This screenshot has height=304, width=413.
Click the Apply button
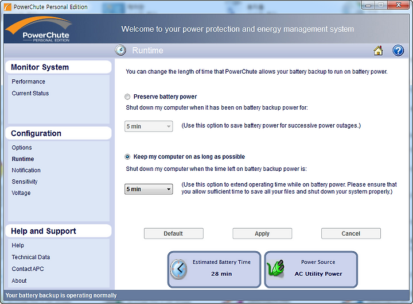pos(262,233)
